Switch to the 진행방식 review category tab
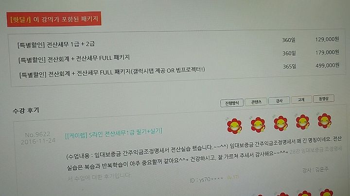Screen dimensions: 350x196 pos(232,103)
